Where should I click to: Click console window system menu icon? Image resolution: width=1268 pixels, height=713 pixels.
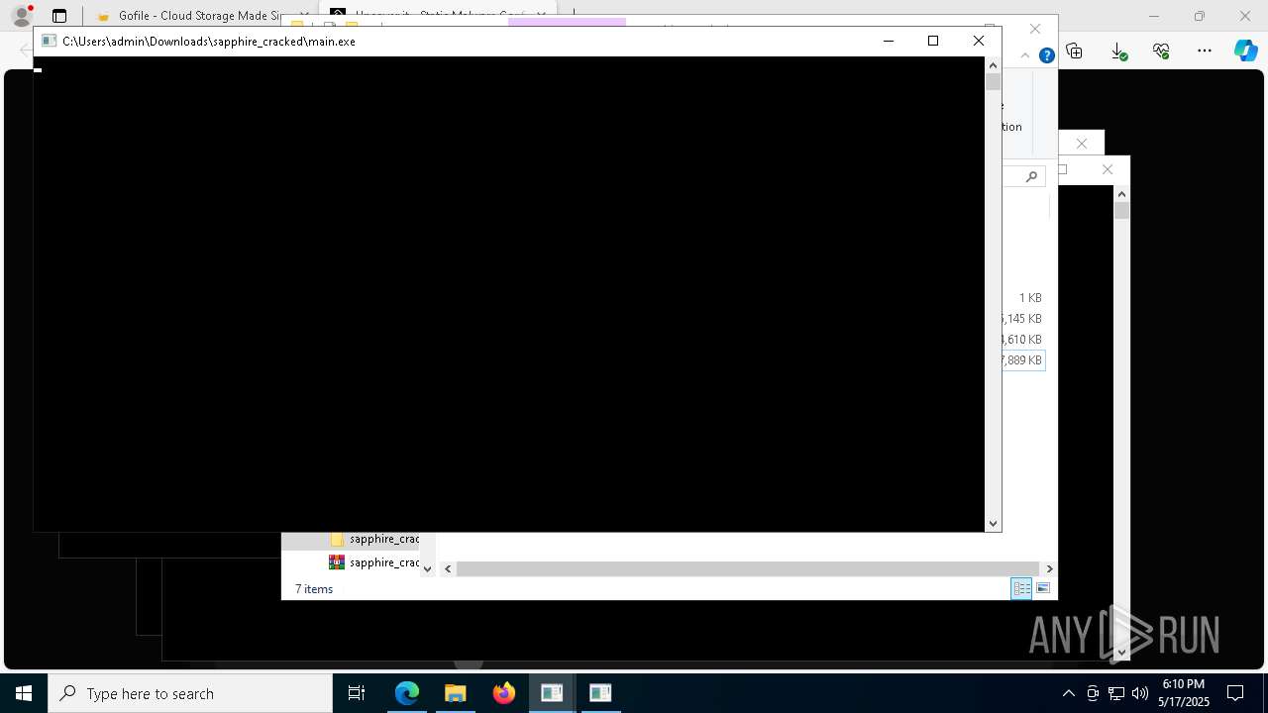49,42
